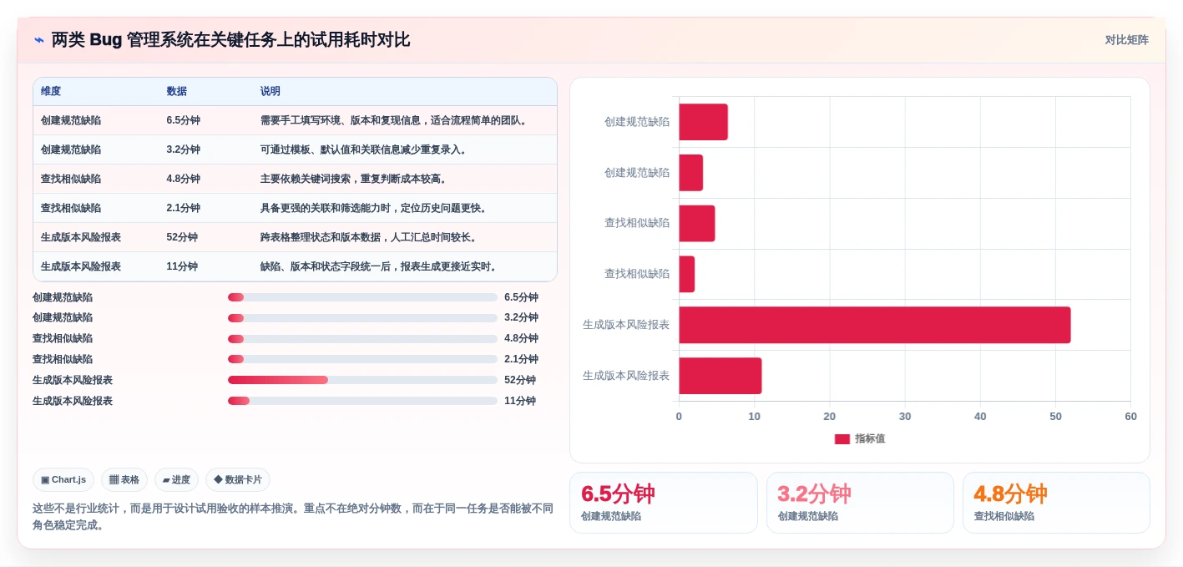
Task: Click the 2.1分钟 value in the table
Action: (184, 208)
